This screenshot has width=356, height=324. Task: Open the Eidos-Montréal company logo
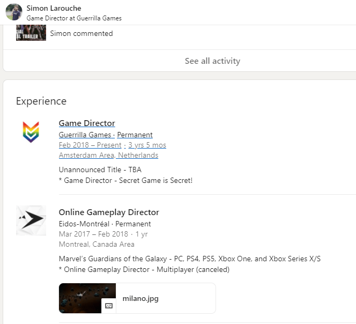click(x=31, y=220)
